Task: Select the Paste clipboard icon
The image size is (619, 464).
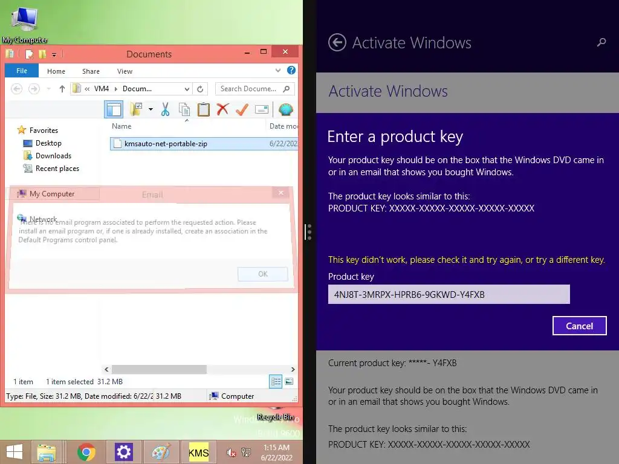Action: click(203, 109)
